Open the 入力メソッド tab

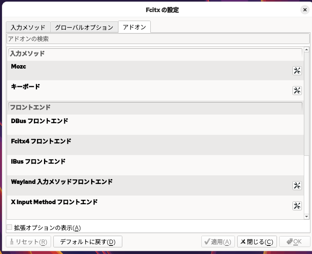(27, 27)
